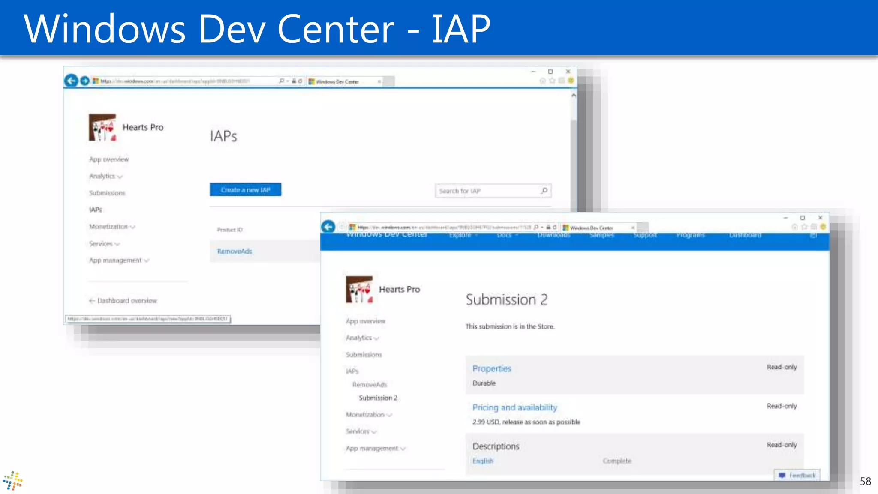Click Create a new IAP button
Image resolution: width=878 pixels, height=494 pixels.
coord(246,190)
